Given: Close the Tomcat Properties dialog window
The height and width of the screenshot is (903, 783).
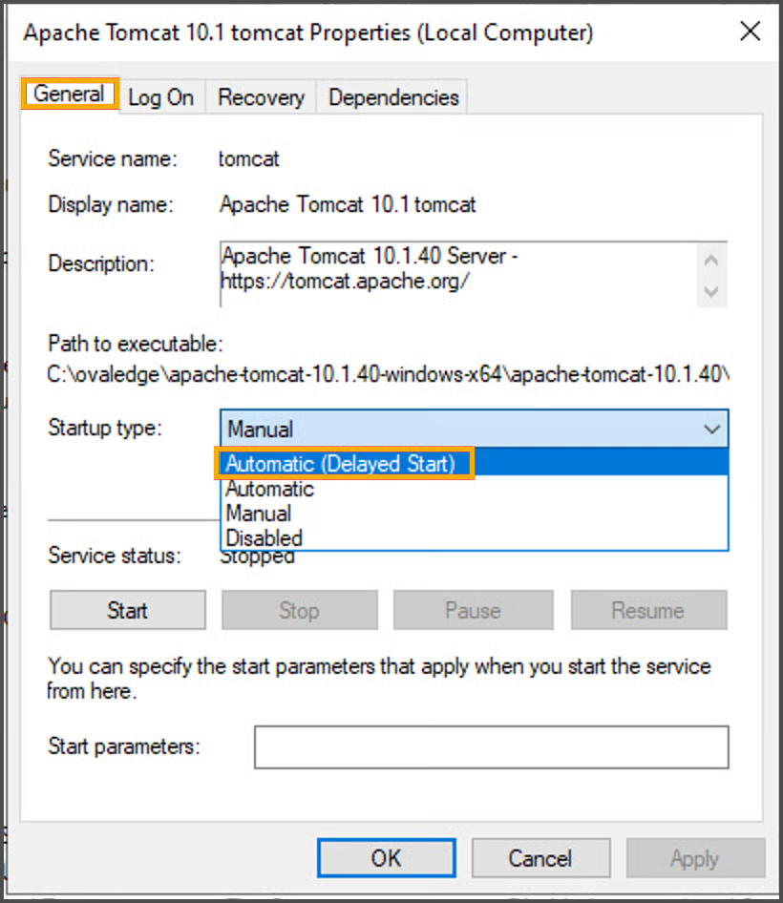Looking at the screenshot, I should (750, 31).
